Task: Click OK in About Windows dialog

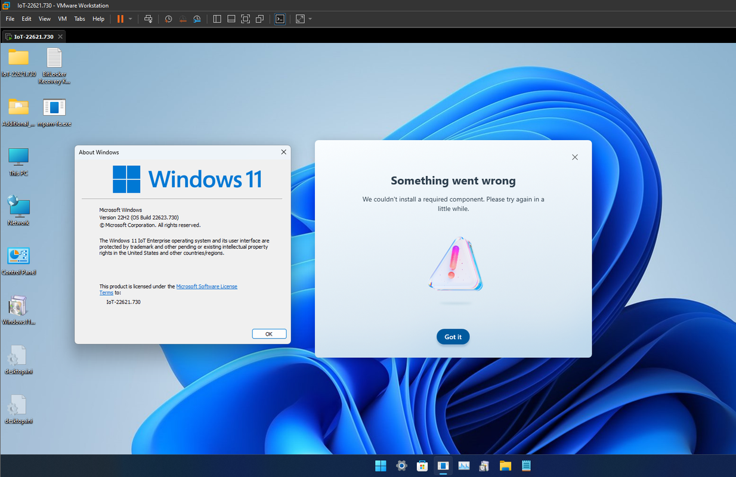Action: (269, 334)
